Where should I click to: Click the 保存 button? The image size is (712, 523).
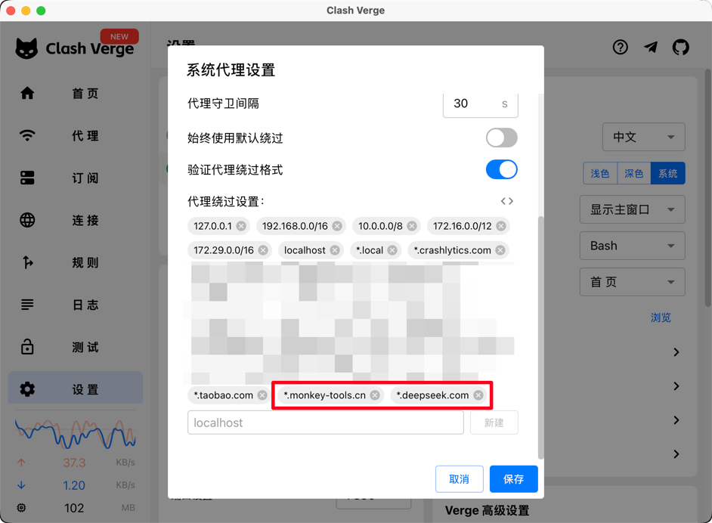click(513, 479)
